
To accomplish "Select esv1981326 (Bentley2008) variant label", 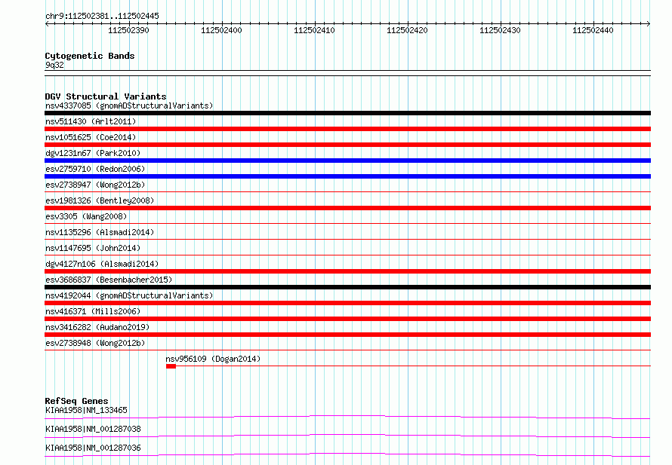I will (100, 200).
